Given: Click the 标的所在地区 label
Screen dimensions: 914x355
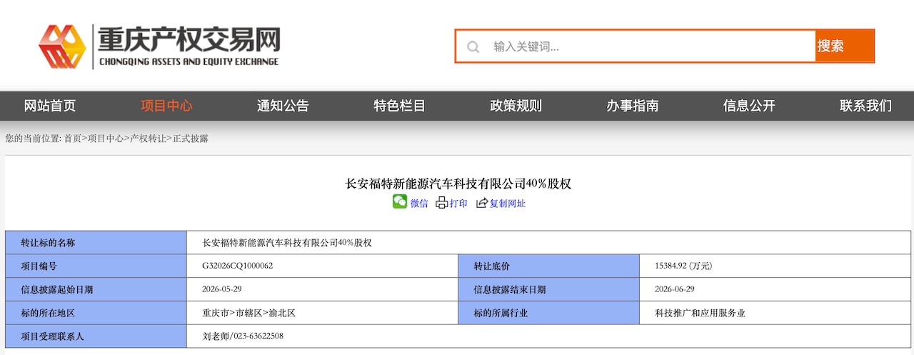Looking at the screenshot, I should (x=48, y=313).
